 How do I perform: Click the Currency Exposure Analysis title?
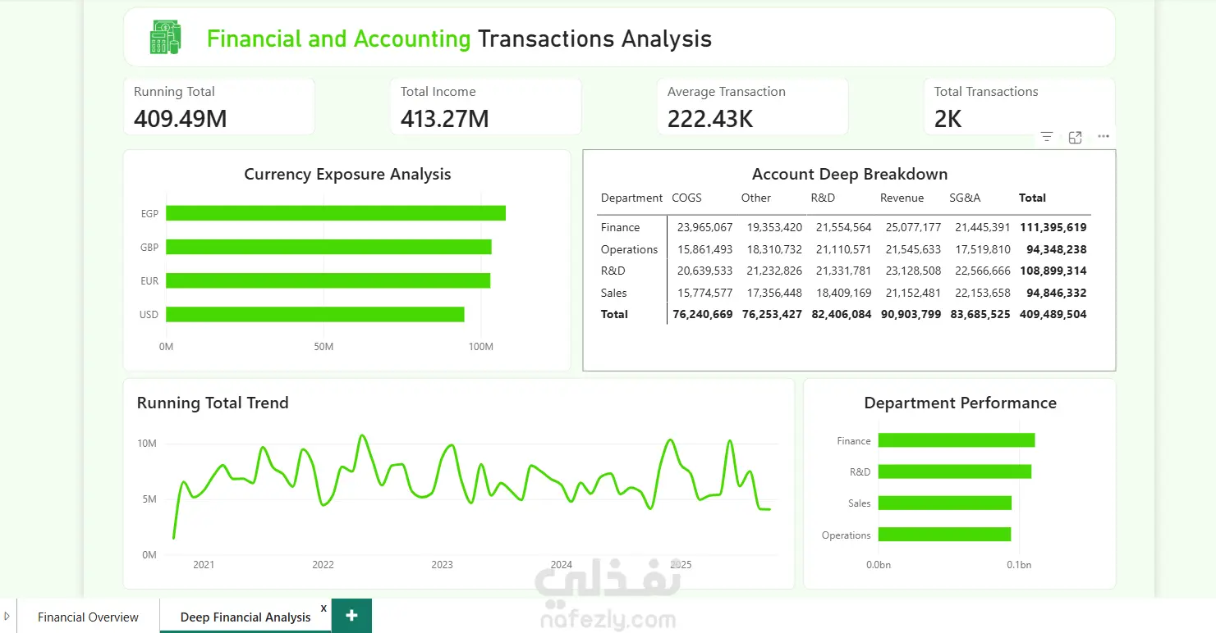(347, 174)
